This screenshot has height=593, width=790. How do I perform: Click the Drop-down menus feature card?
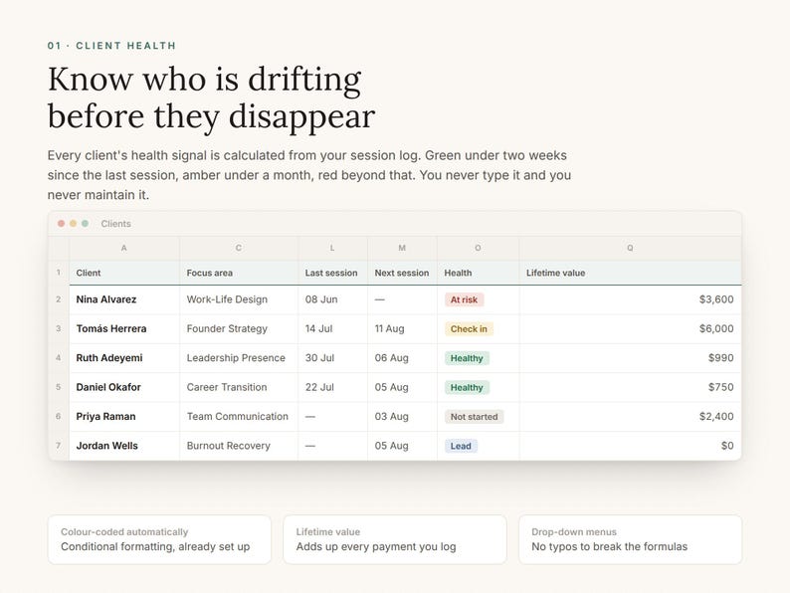[630, 539]
